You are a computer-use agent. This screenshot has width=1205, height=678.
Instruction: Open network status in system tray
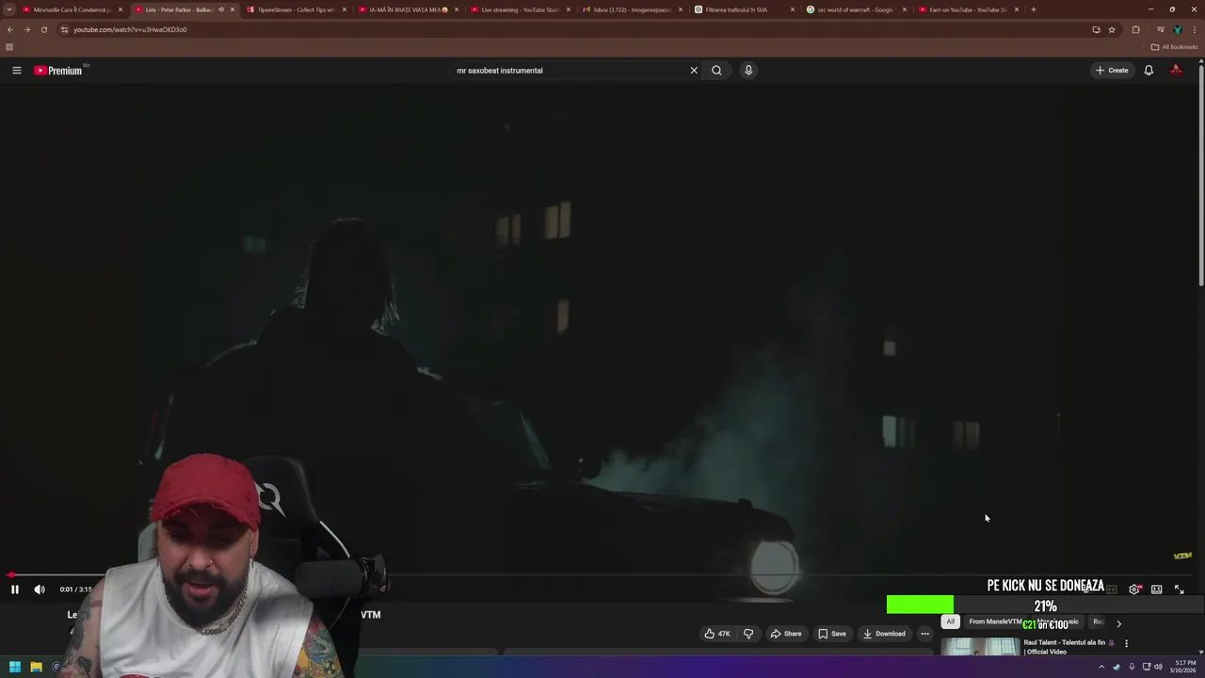pyautogui.click(x=1146, y=667)
